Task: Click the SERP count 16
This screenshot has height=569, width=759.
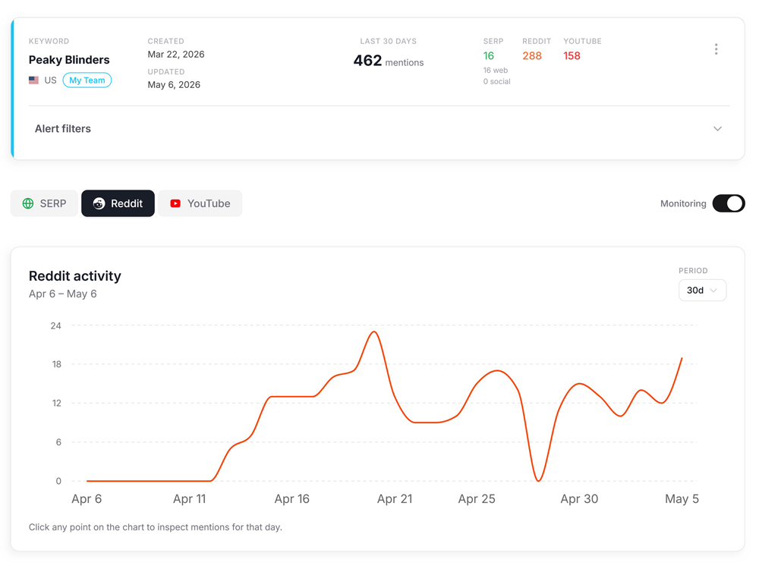Action: pos(488,56)
